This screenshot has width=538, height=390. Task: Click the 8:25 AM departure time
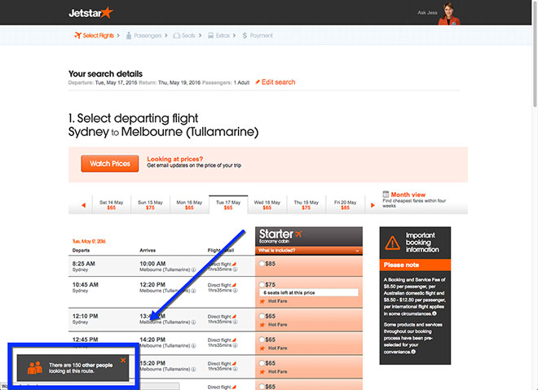coord(84,264)
